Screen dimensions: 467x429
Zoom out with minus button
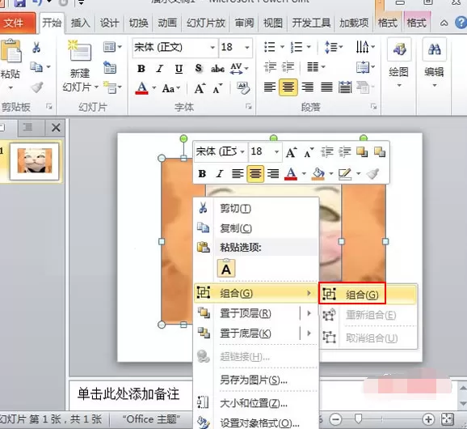335,419
